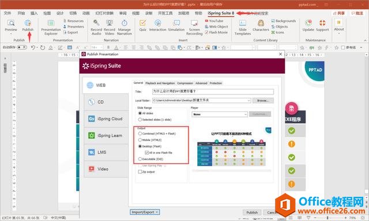Choose Combined (HTML5 + Flash) output

pos(140,134)
